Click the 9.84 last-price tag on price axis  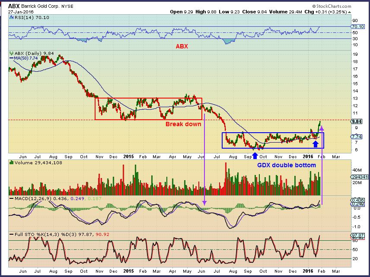(x=357, y=121)
